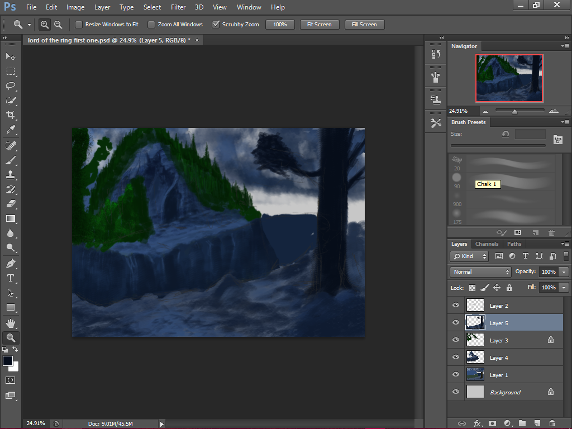The image size is (572, 429).
Task: Open the Tool Presets panel icon
Action: (436, 123)
